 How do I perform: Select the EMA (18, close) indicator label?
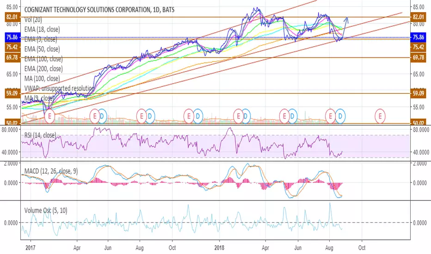42,30
